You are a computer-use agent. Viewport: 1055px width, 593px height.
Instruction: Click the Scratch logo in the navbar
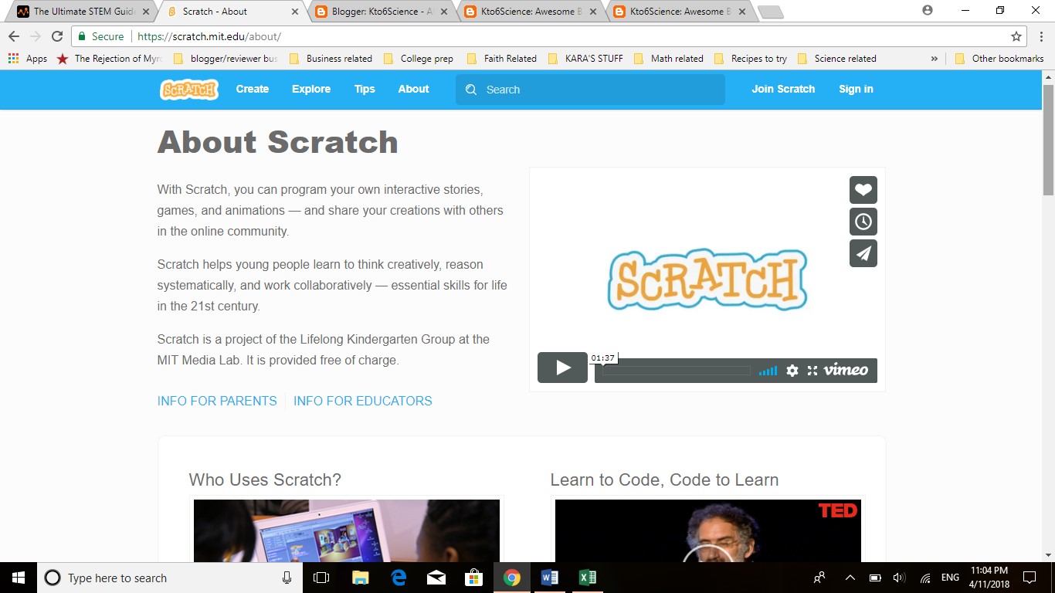pyautogui.click(x=188, y=90)
